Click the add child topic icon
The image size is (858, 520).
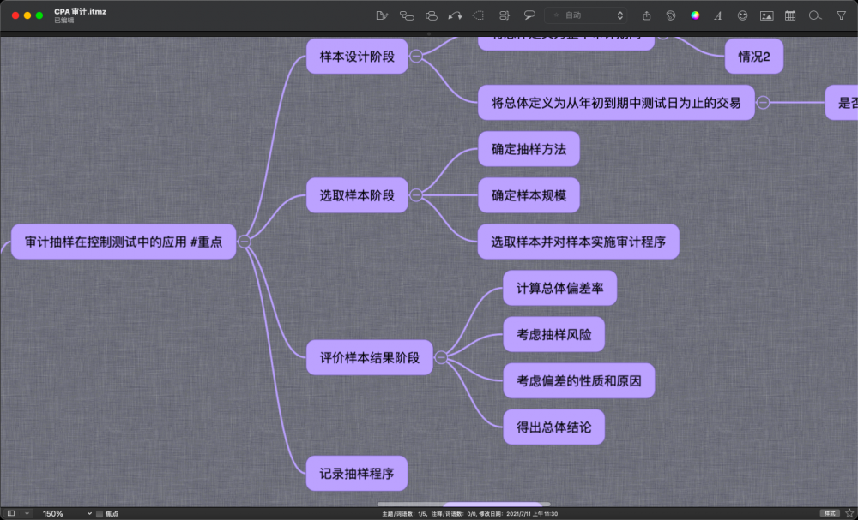[x=406, y=15]
